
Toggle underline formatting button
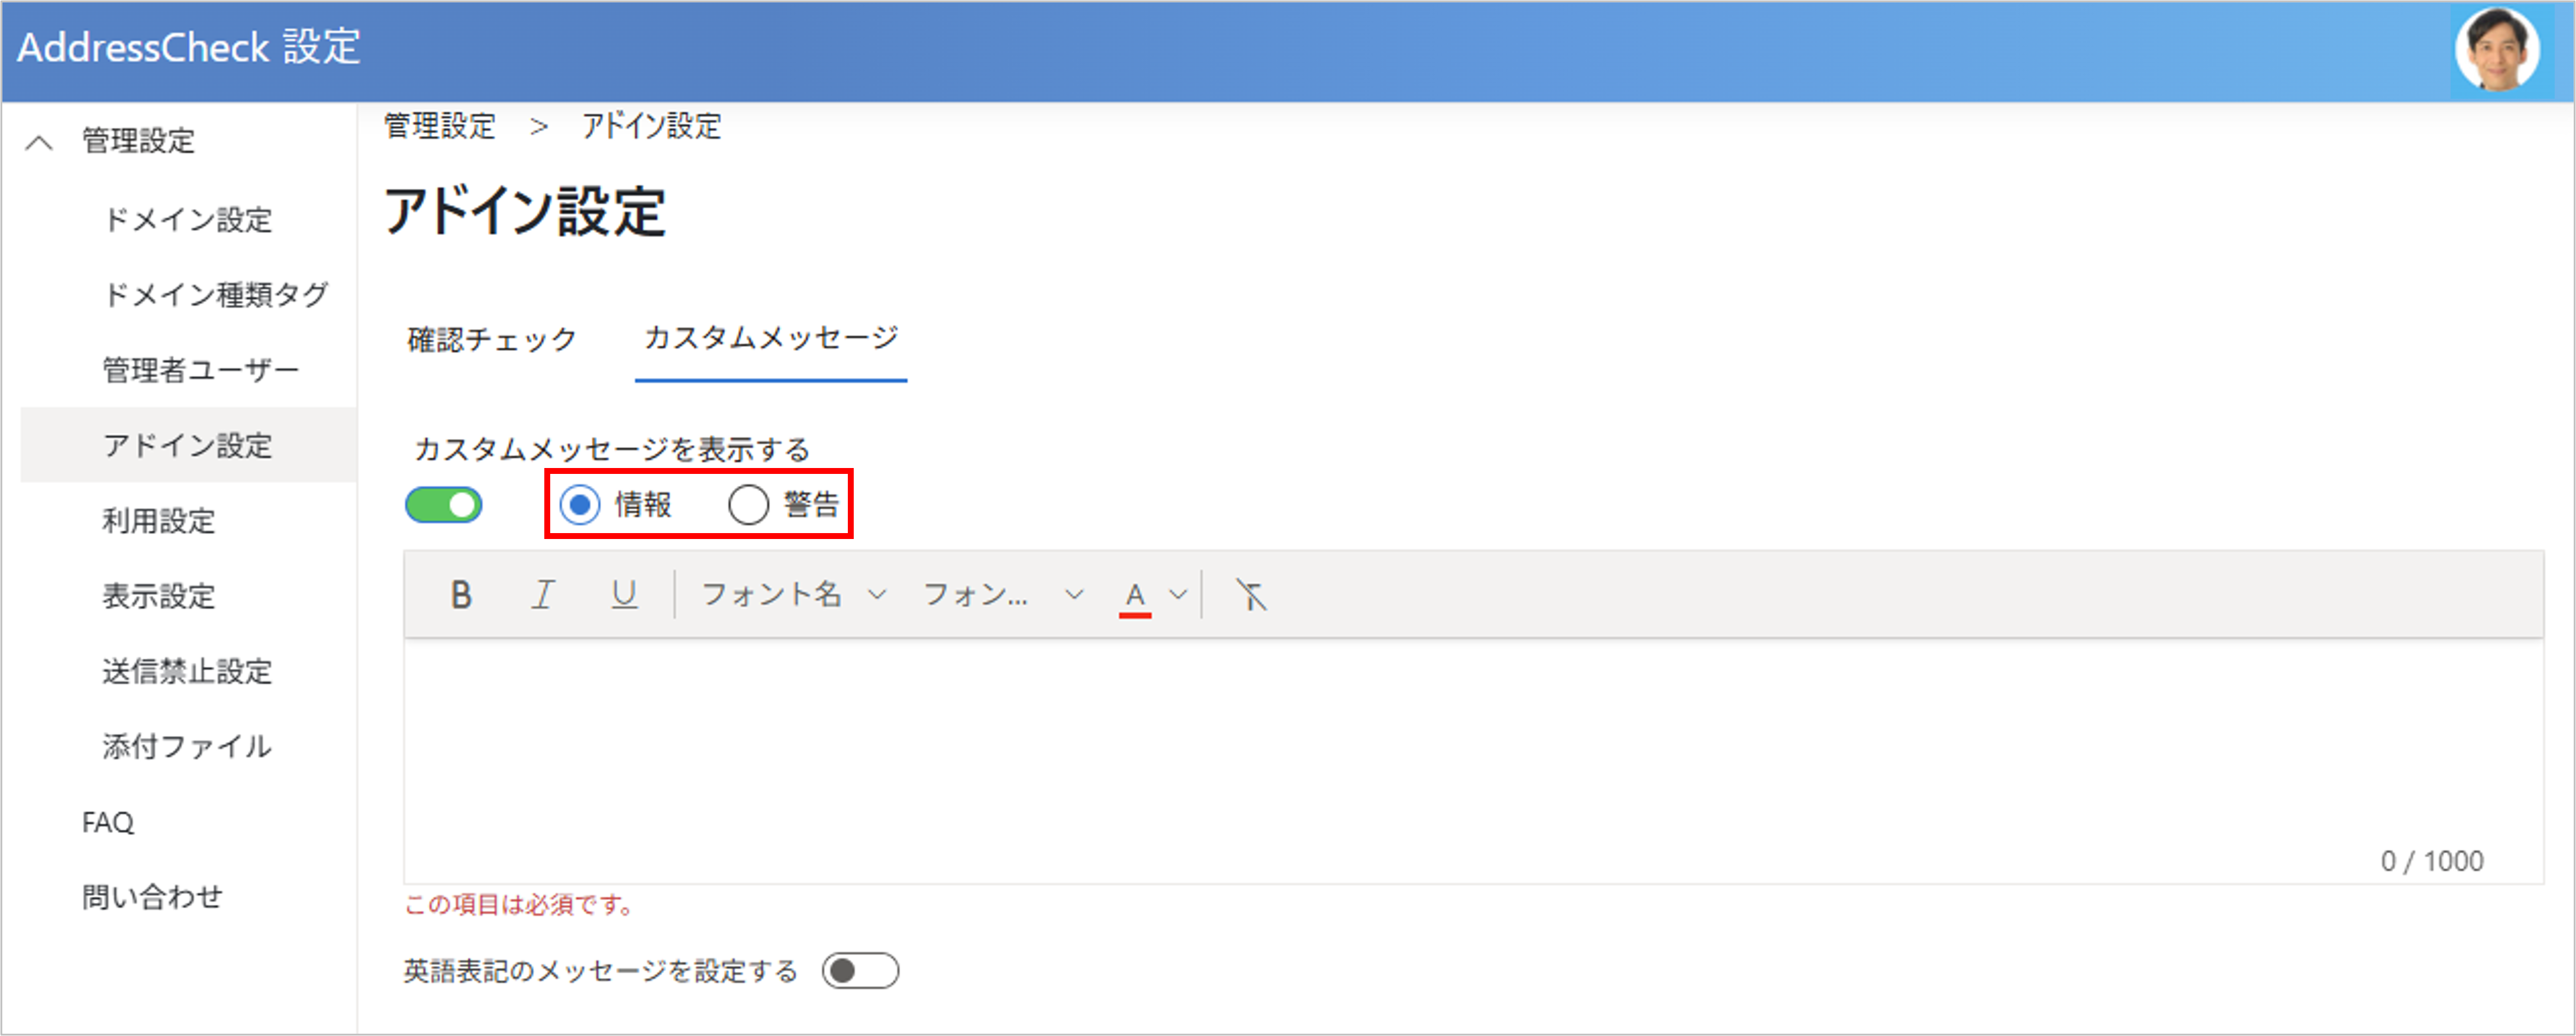(624, 595)
